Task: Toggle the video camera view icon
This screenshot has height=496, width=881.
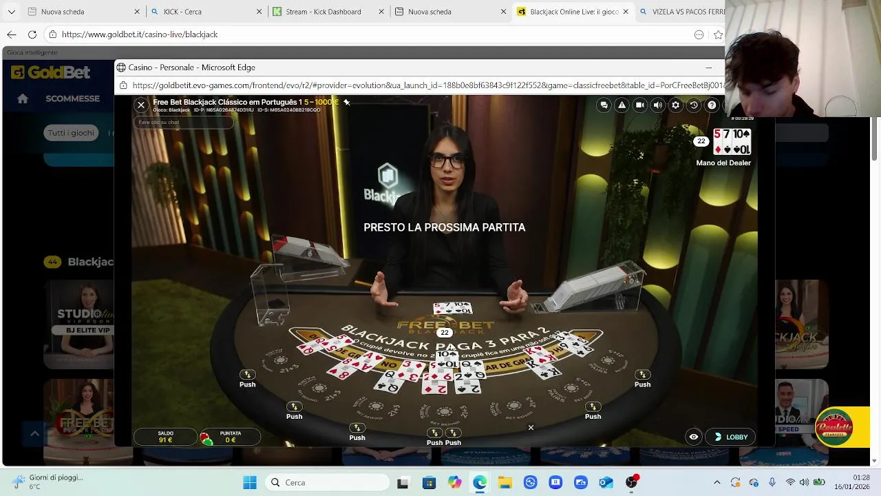Action: click(639, 105)
